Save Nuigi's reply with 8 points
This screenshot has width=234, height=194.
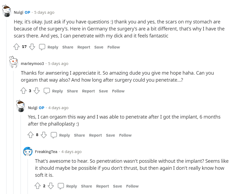(110, 135)
